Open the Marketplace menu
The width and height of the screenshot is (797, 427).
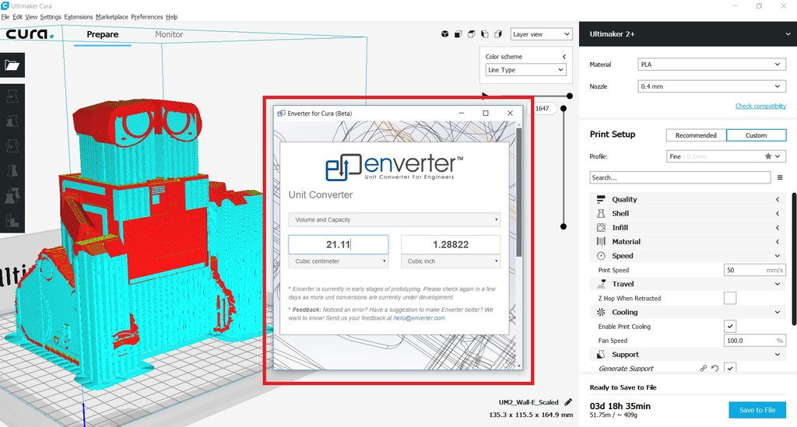(x=112, y=17)
